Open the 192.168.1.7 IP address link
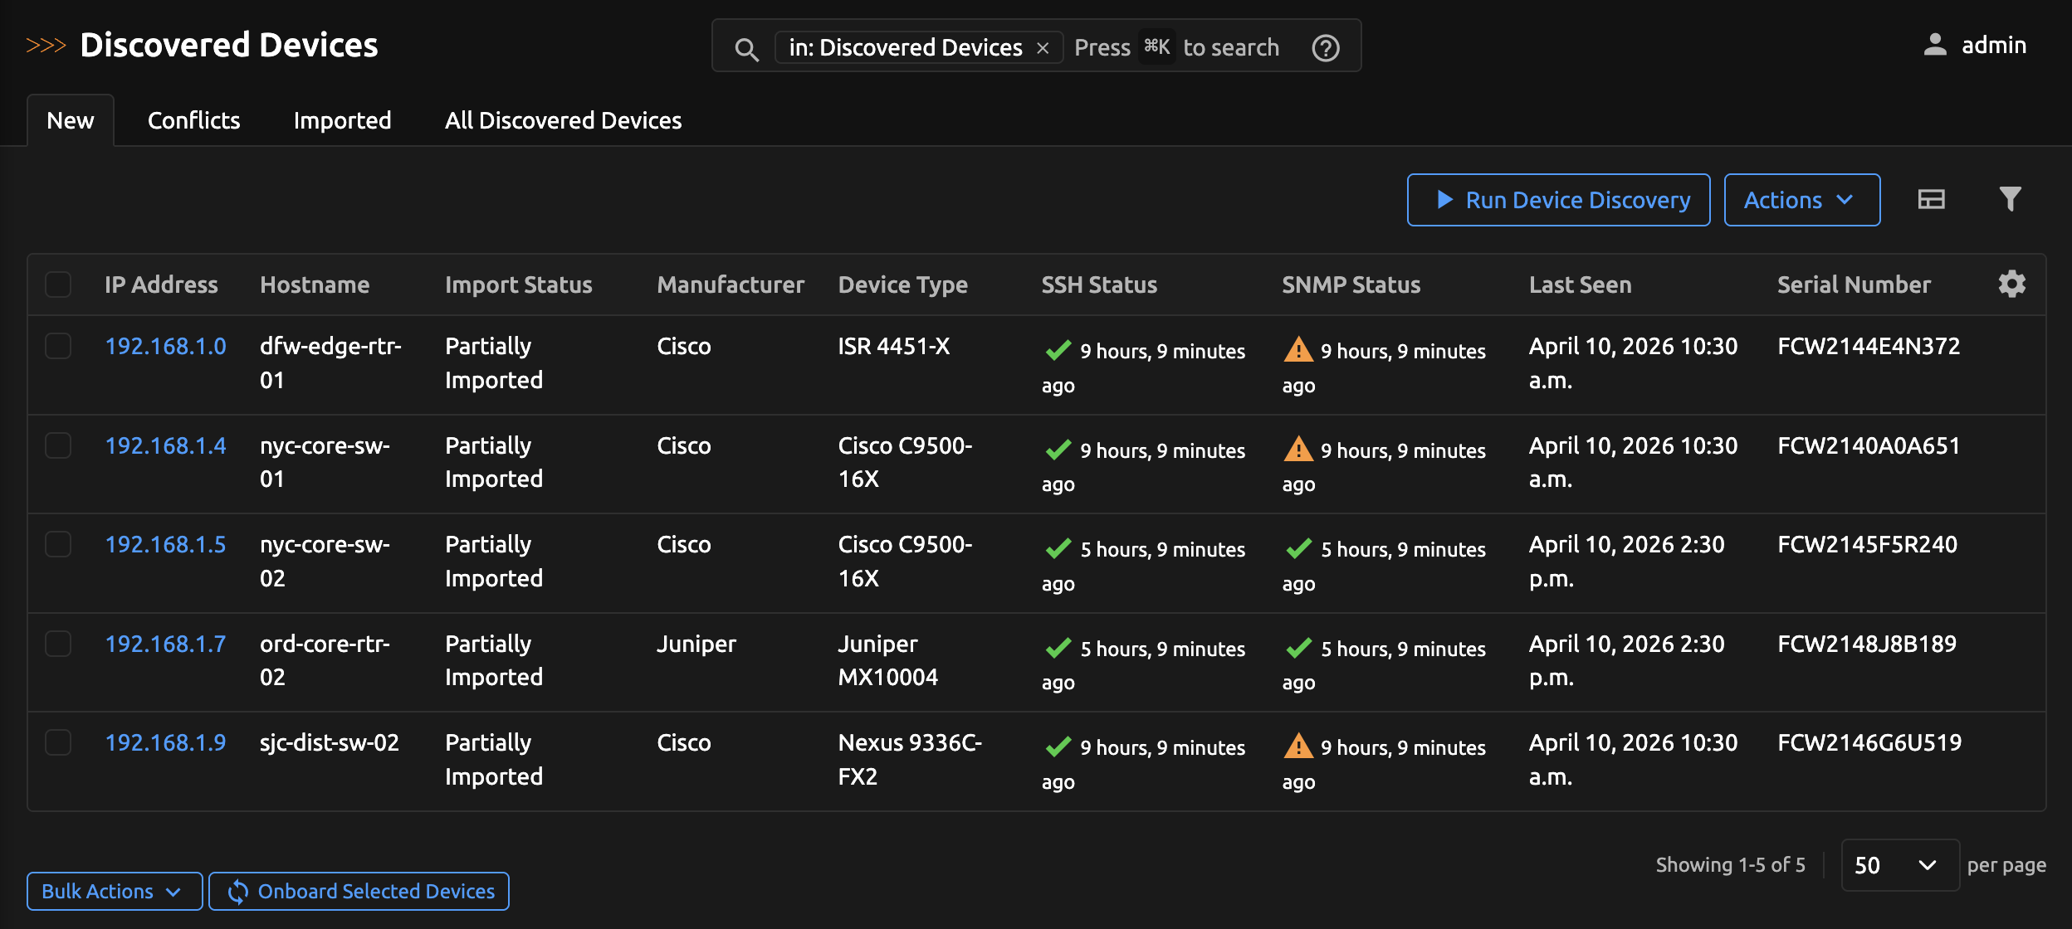This screenshot has width=2072, height=929. (165, 644)
